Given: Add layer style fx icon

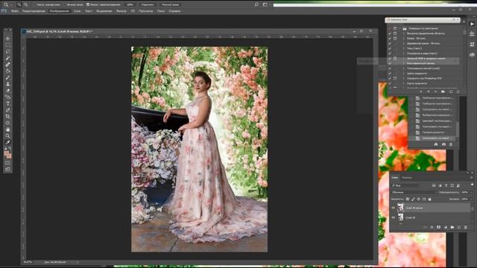Looking at the screenshot, I should [432, 227].
